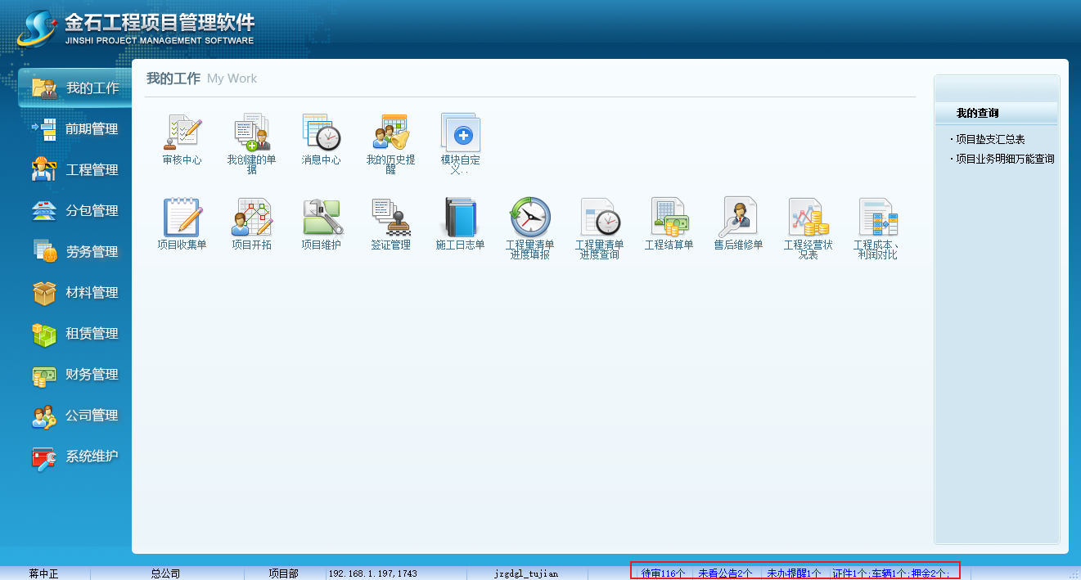Go to 财务管理 sidebar section
This screenshot has height=580, width=1081.
(92, 375)
